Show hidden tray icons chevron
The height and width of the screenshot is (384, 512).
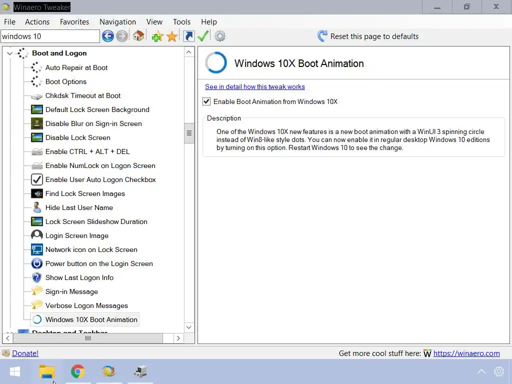pyautogui.click(x=481, y=371)
